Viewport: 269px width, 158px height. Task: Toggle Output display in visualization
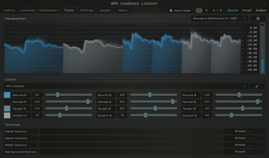pyautogui.click(x=261, y=10)
